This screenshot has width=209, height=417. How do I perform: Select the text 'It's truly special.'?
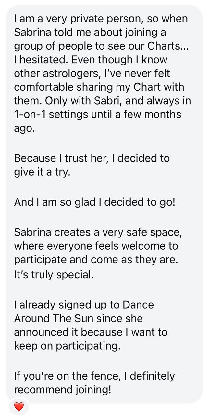click(54, 274)
